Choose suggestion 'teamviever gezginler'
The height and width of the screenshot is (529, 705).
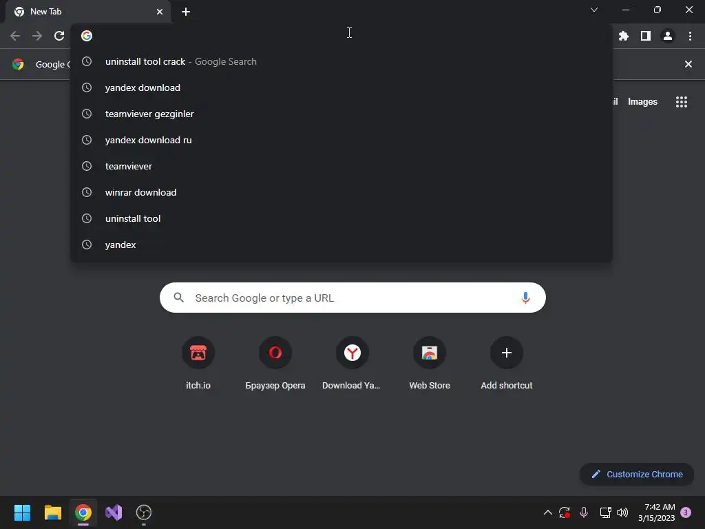pyautogui.click(x=341, y=114)
